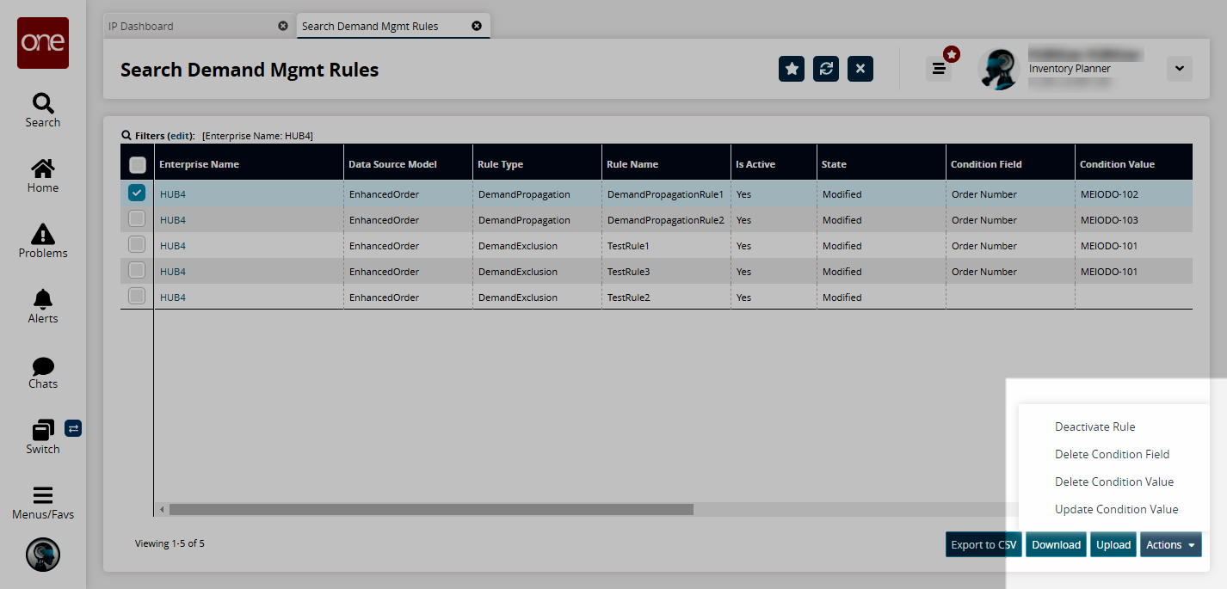Add page to favorites star button
This screenshot has height=589, width=1227.
tap(792, 69)
